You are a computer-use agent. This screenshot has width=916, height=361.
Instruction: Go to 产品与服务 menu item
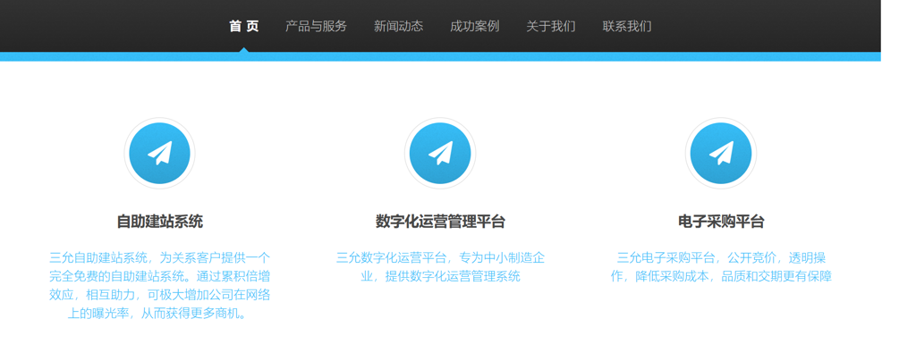point(316,26)
